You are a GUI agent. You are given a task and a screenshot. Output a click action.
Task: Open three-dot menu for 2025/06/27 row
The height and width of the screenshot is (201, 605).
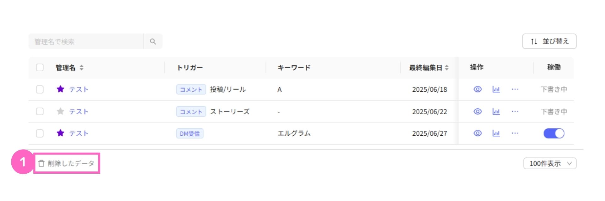point(515,133)
